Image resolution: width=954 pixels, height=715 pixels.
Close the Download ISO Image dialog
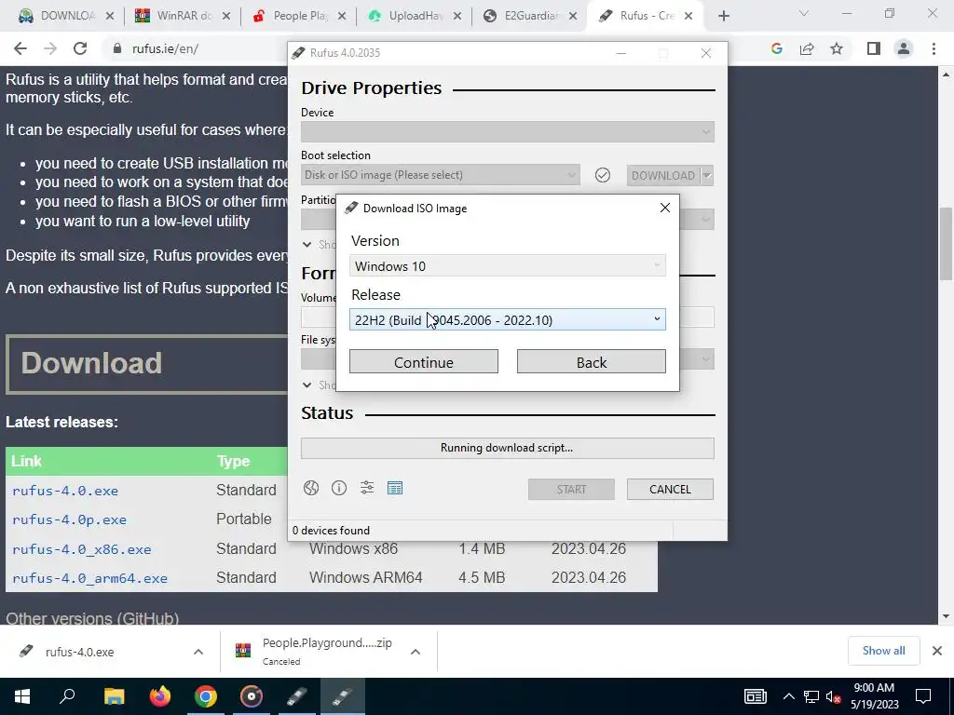665,208
